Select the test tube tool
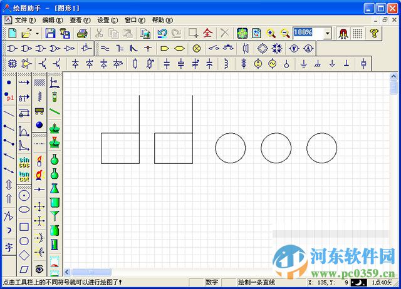Image resolution: width=401 pixels, height=289 pixels. coord(55,97)
